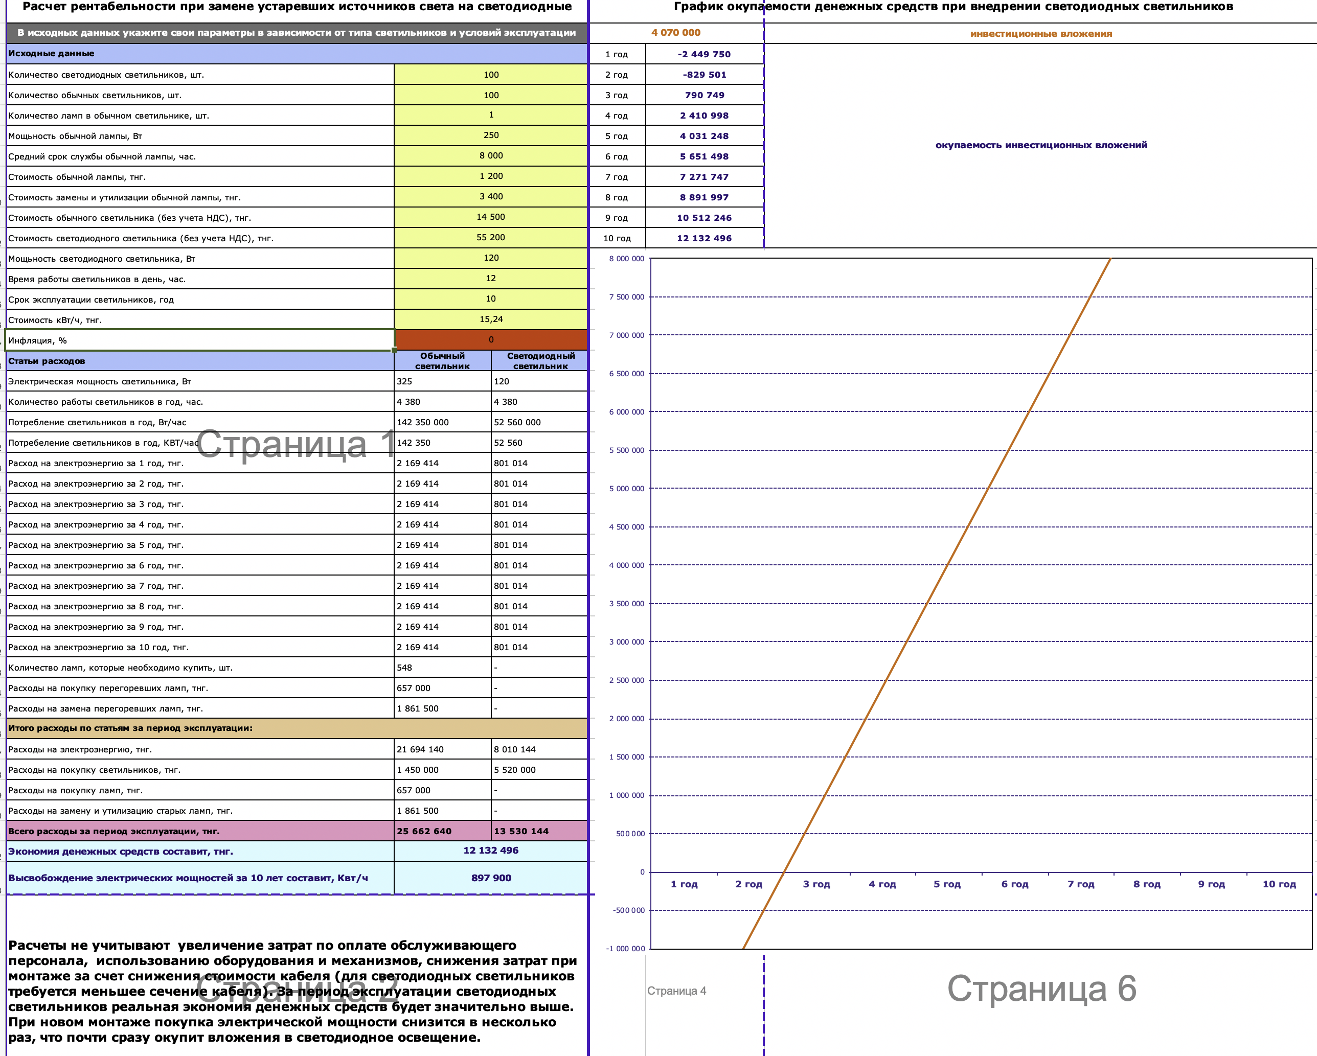The image size is (1317, 1056).
Task: Select the 'Инфляция, %' label cell
Action: pos(200,340)
